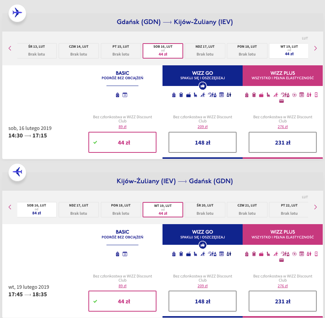Choose outbound WIZZ GO fare 148 zł
325x318 pixels.
click(202, 142)
